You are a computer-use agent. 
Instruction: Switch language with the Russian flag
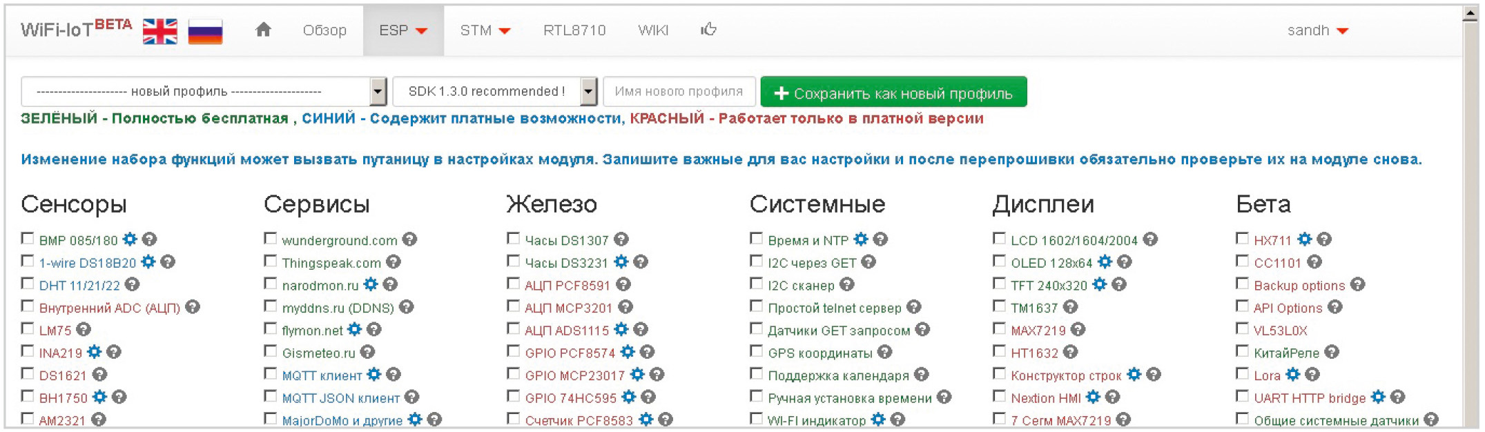click(205, 31)
